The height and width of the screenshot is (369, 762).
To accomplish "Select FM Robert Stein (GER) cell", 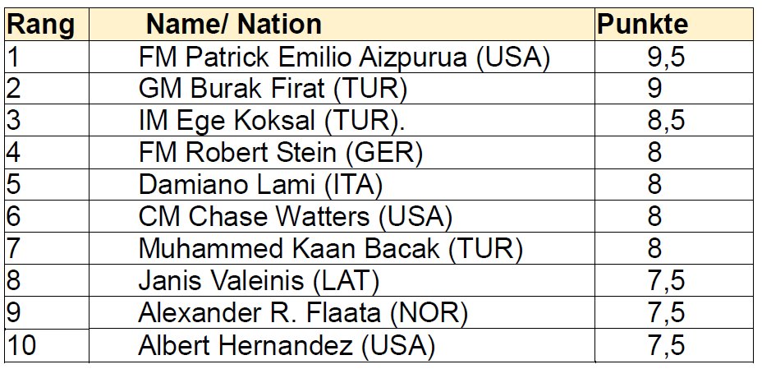I will 281,153.
